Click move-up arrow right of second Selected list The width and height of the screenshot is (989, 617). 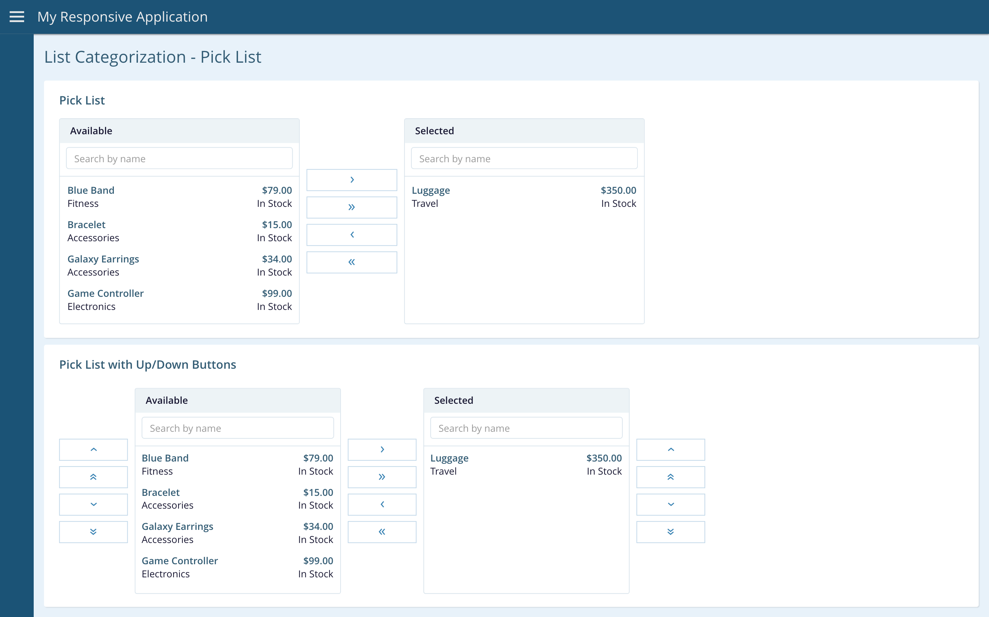coord(670,449)
